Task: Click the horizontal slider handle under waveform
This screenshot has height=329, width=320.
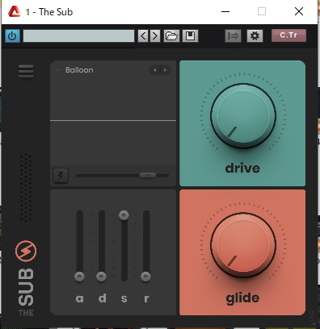Action: (148, 175)
